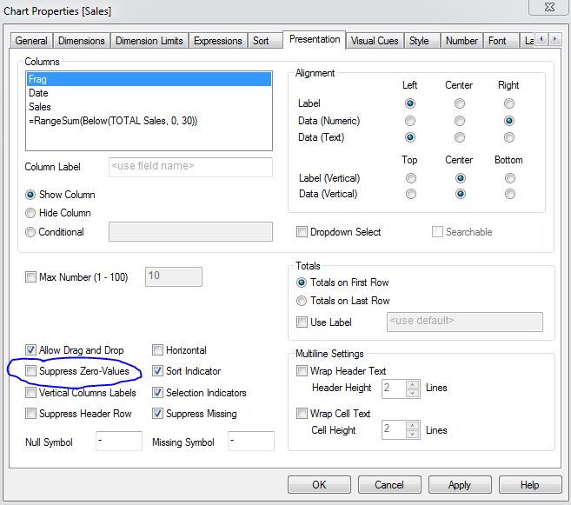Select Sales in Columns list
Viewport: 571px width, 505px height.
149,107
